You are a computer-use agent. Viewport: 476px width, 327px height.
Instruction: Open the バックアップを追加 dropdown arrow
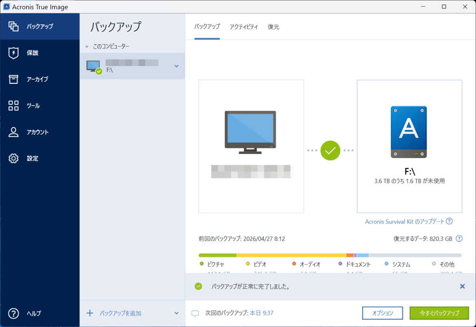[177, 313]
